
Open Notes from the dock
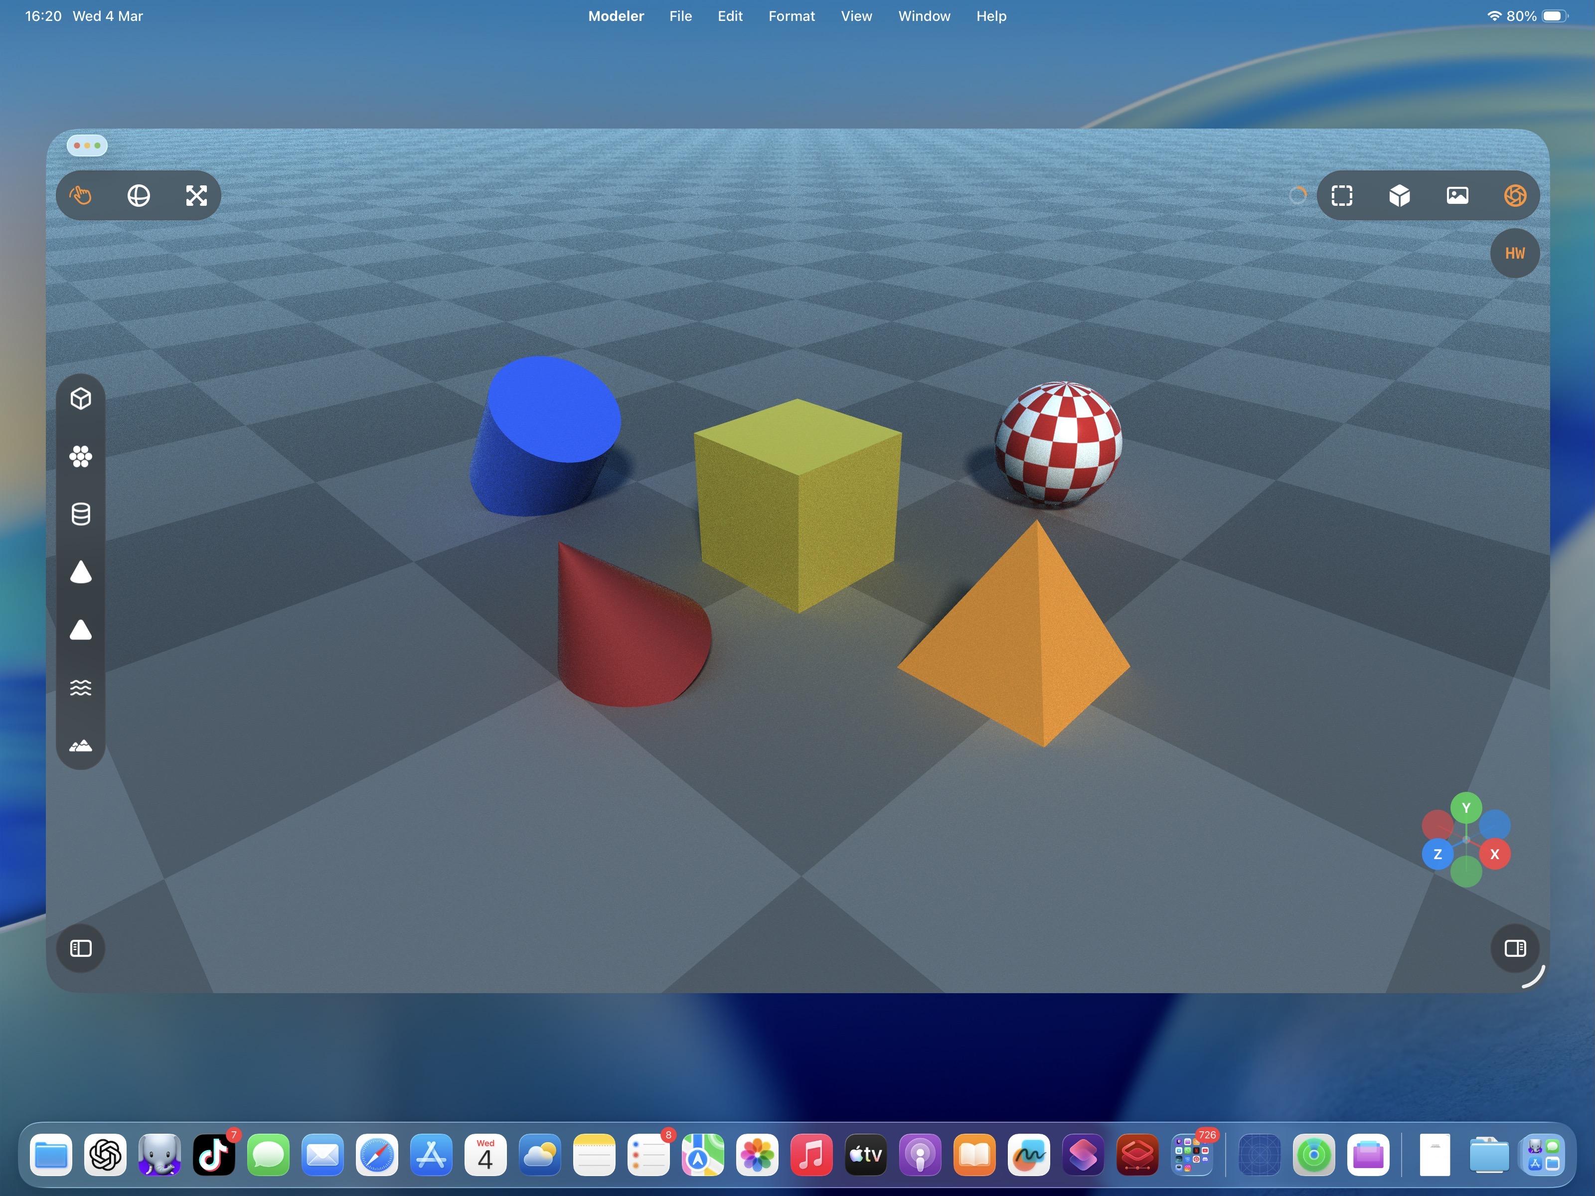click(x=594, y=1156)
